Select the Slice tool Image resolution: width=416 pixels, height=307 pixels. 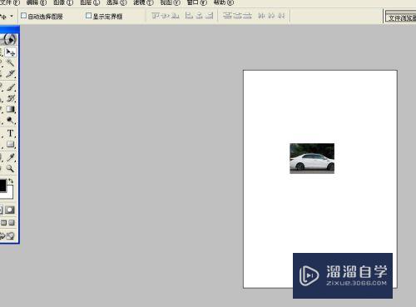click(x=11, y=74)
